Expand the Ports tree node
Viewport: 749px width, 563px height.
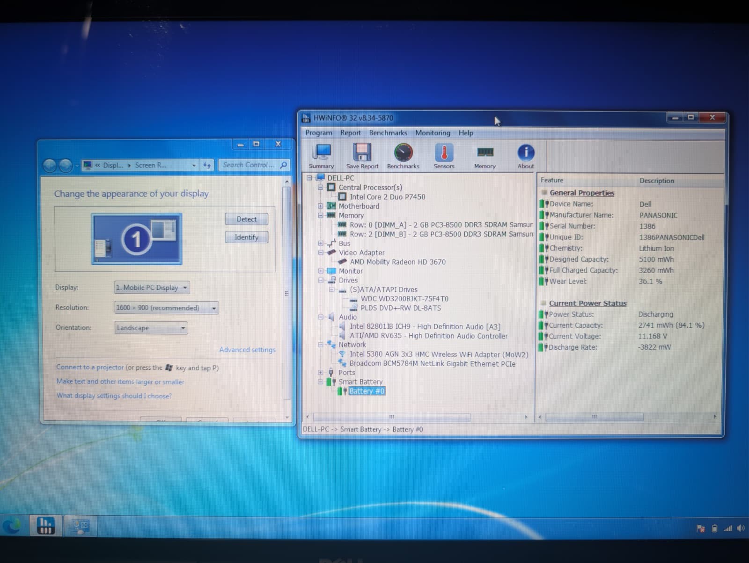[x=321, y=373]
